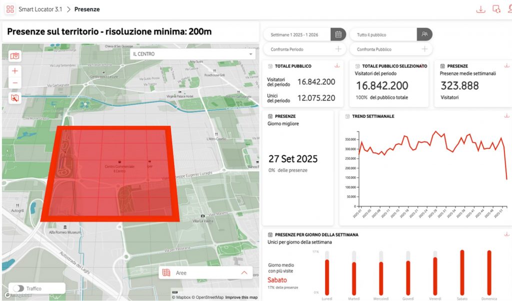Zoom out on the map

click(15, 83)
